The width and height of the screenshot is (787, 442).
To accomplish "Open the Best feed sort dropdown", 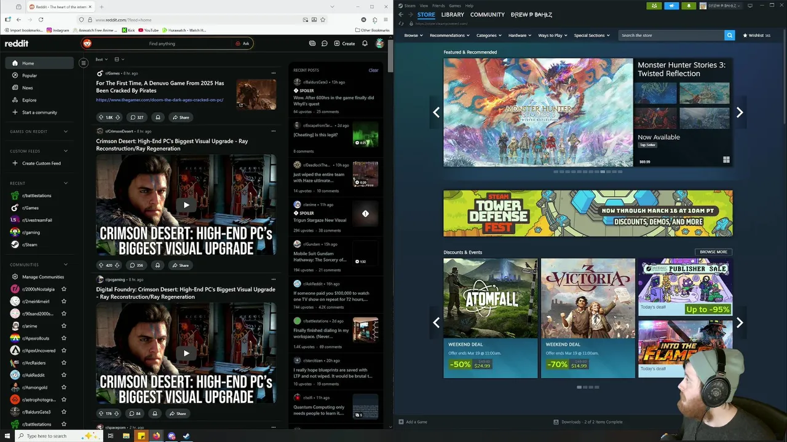I will point(101,60).
